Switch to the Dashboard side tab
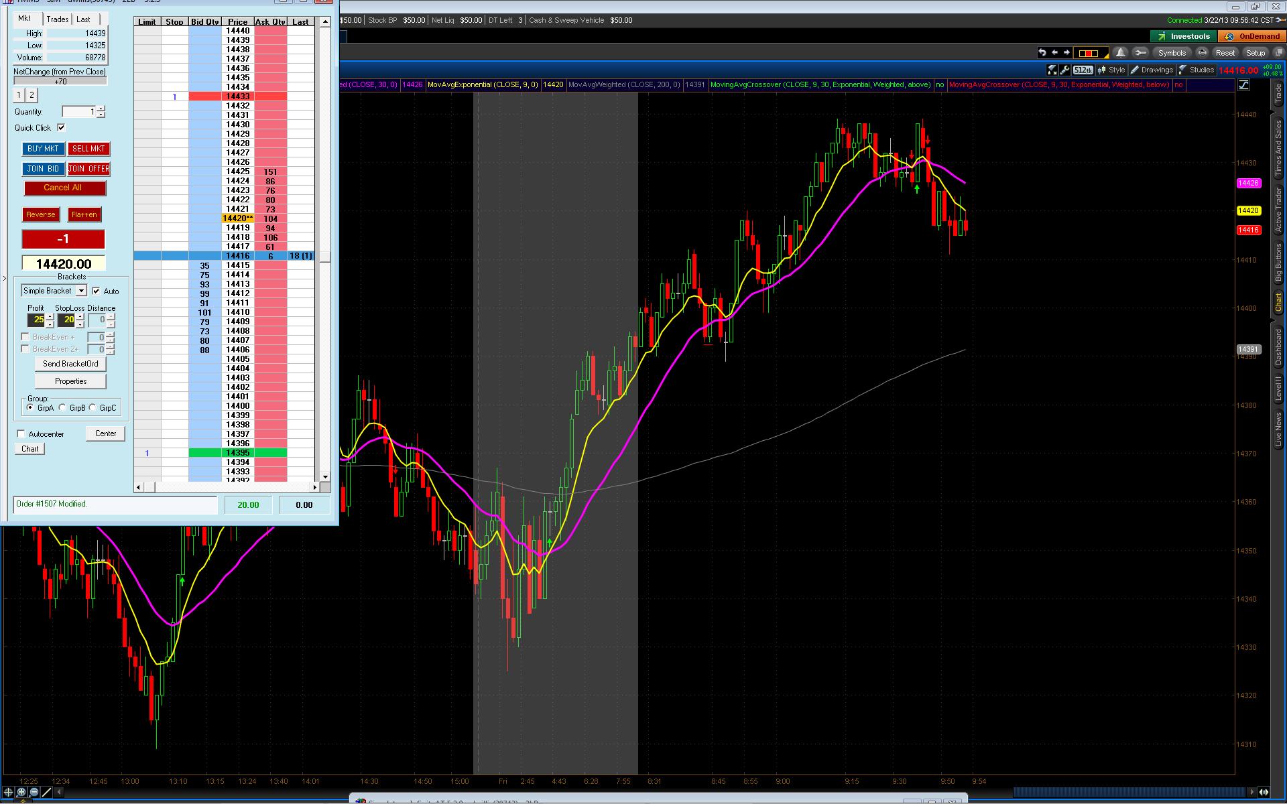This screenshot has height=804, width=1287. click(1278, 346)
